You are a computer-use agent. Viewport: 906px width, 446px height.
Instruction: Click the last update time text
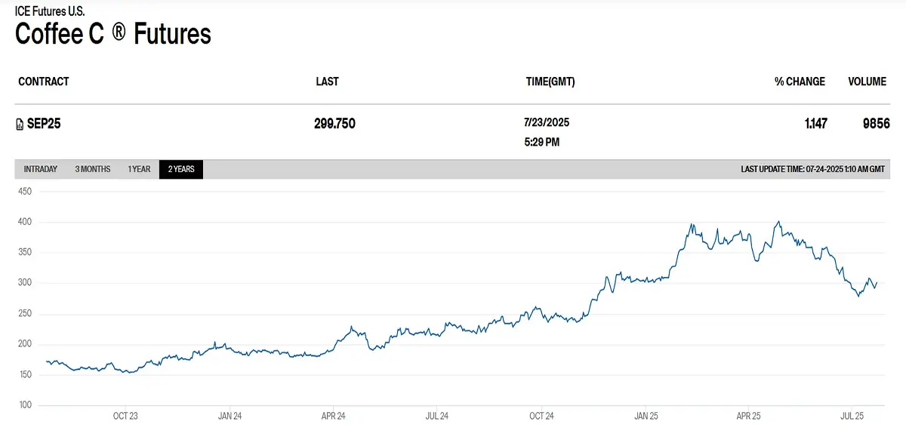click(x=812, y=169)
